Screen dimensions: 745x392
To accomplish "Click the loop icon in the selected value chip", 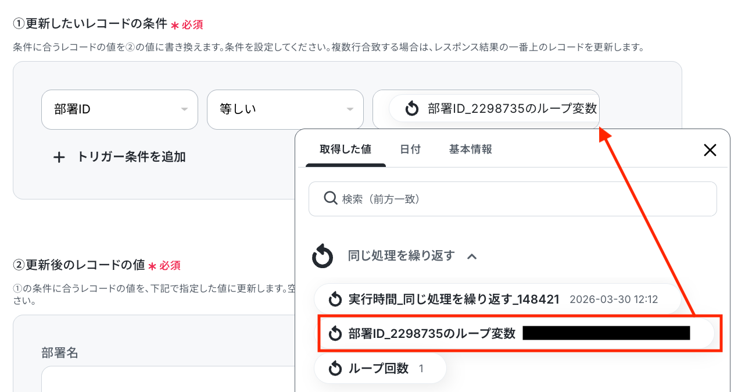I will tap(412, 109).
